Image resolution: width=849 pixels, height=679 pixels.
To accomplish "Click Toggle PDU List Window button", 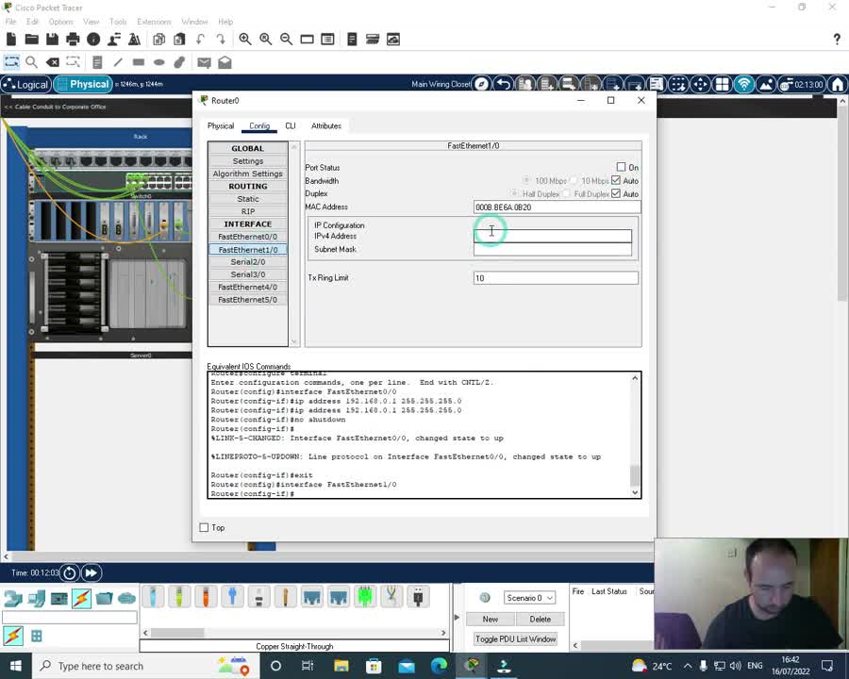I will click(x=515, y=639).
